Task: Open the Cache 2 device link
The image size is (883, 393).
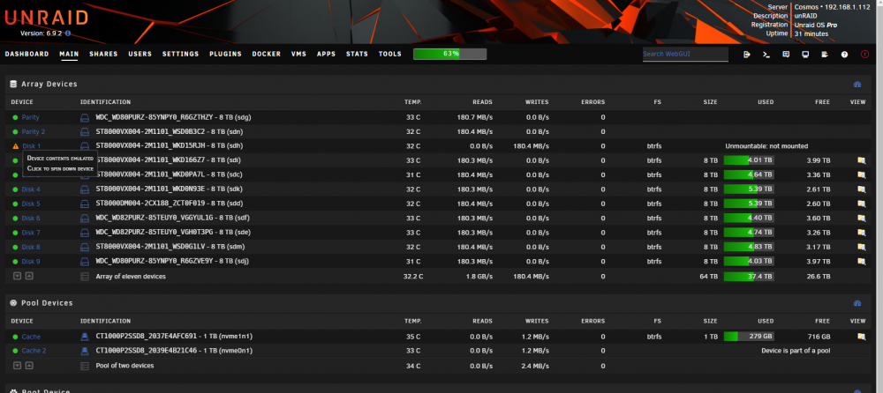Action: coord(34,351)
